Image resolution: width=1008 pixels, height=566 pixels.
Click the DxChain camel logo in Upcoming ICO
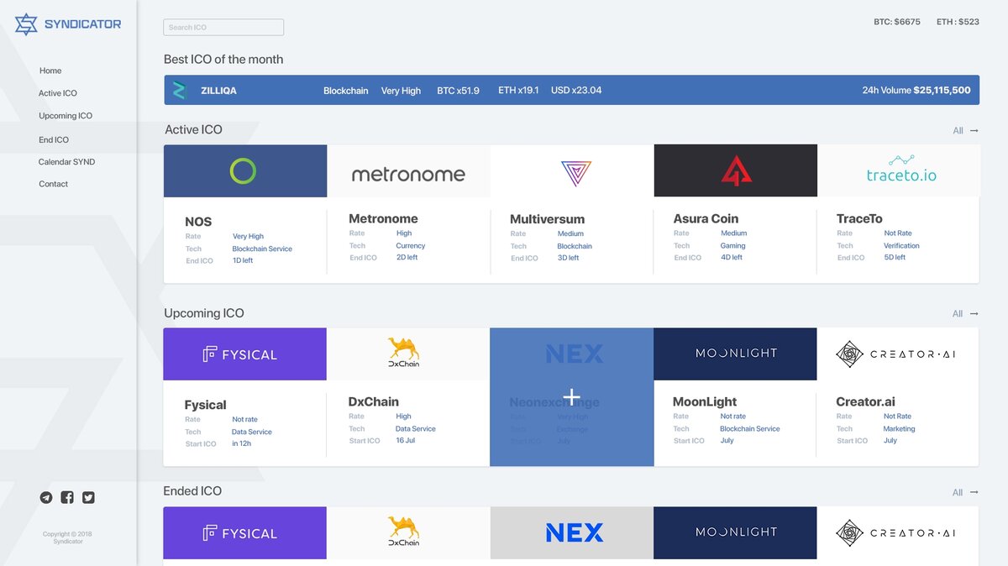click(404, 352)
